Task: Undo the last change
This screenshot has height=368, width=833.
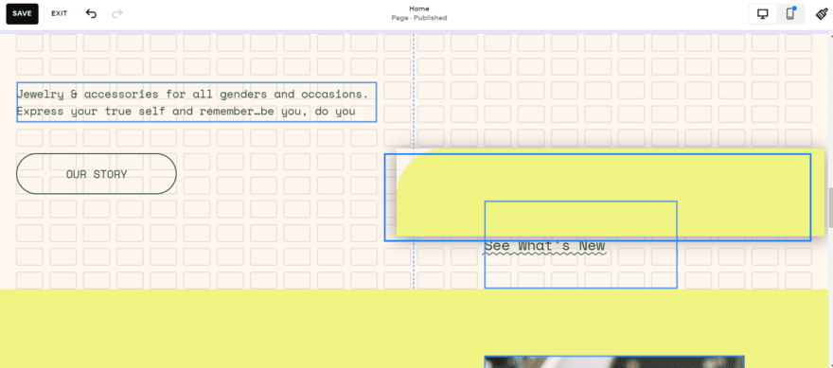Action: pos(92,13)
